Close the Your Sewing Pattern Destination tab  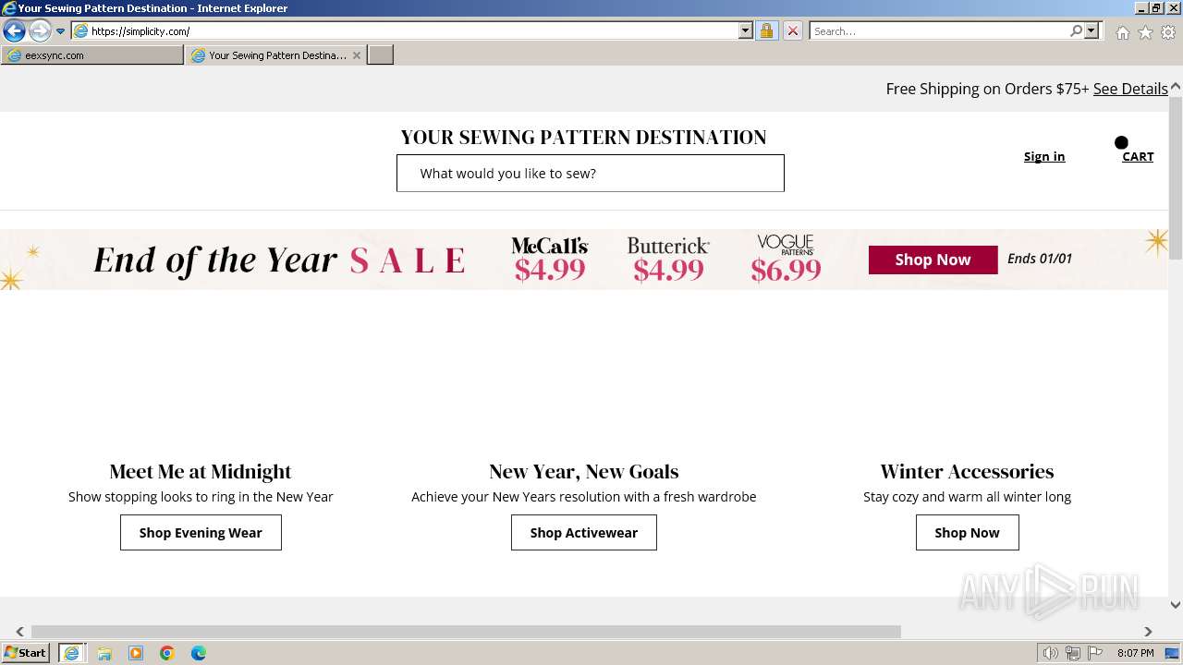(x=357, y=55)
